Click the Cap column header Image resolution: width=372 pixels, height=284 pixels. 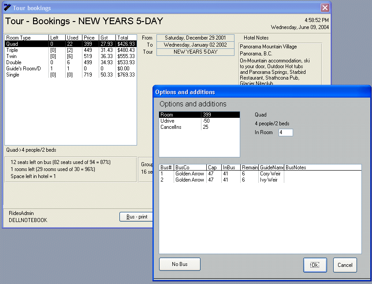click(214, 167)
